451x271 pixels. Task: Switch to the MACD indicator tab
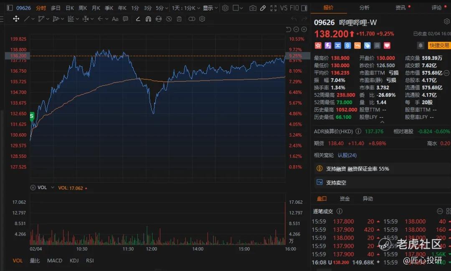click(x=55, y=261)
